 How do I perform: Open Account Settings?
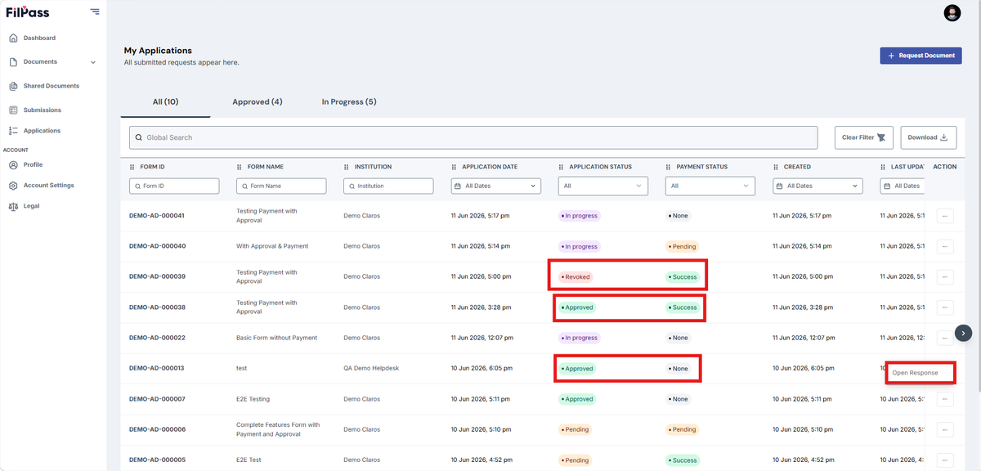[48, 186]
